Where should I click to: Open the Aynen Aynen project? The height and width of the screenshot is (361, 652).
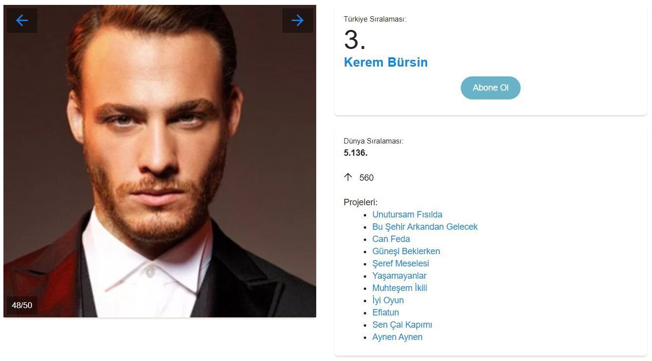pos(397,337)
